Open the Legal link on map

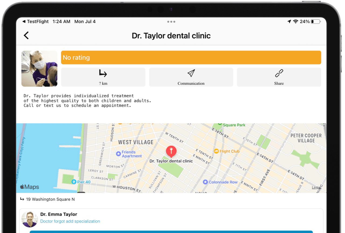[316, 187]
